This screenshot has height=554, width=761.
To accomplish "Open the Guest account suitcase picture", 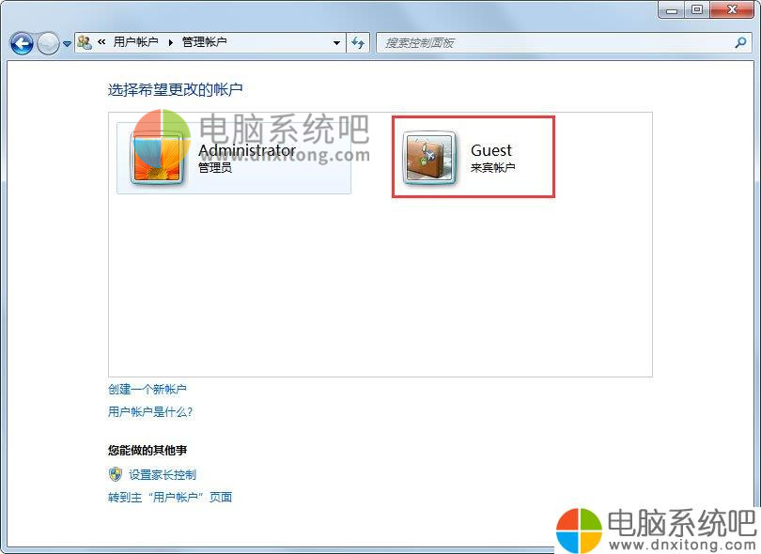I will 429,158.
